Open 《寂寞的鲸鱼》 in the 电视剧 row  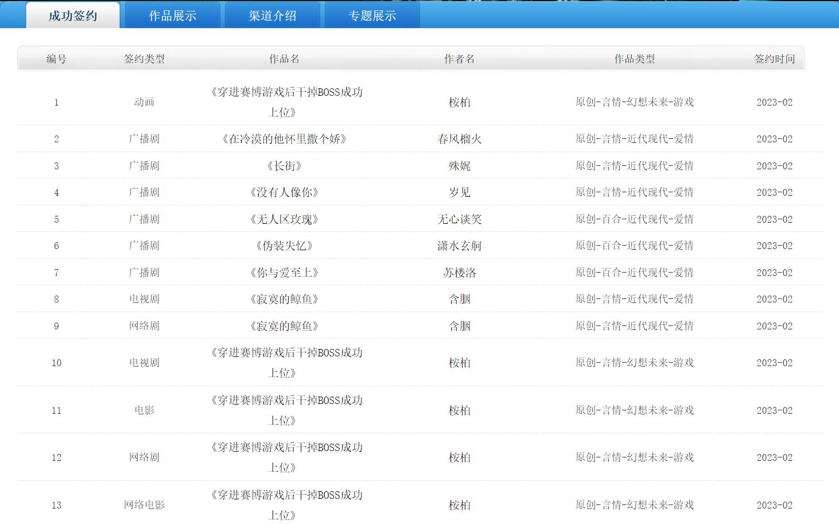click(284, 299)
